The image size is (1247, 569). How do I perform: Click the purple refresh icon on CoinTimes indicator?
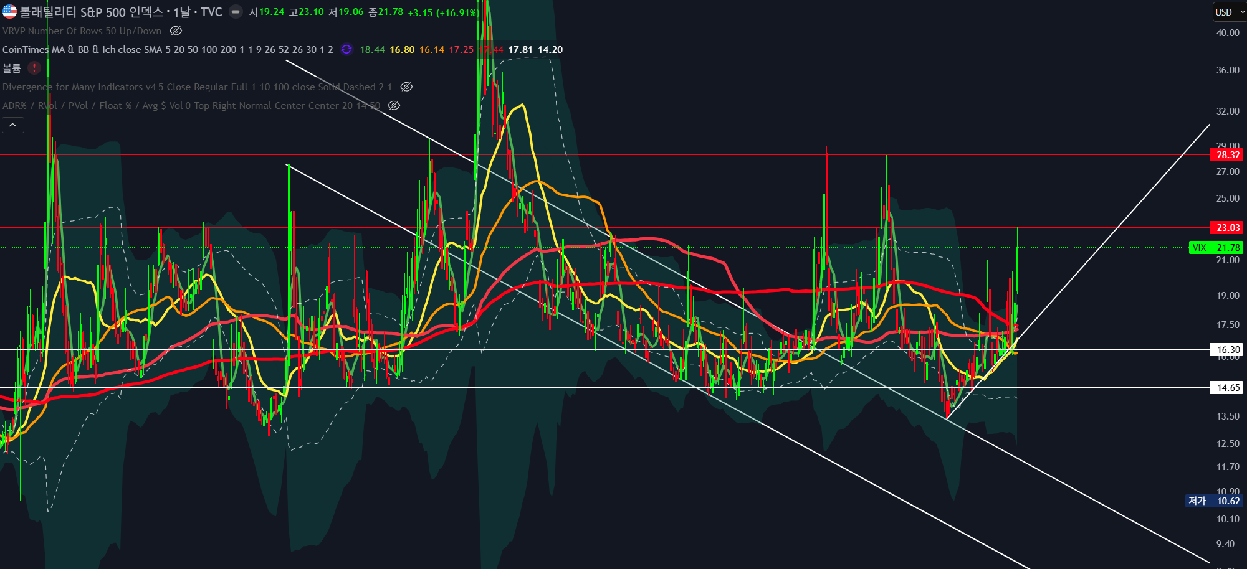coord(346,50)
